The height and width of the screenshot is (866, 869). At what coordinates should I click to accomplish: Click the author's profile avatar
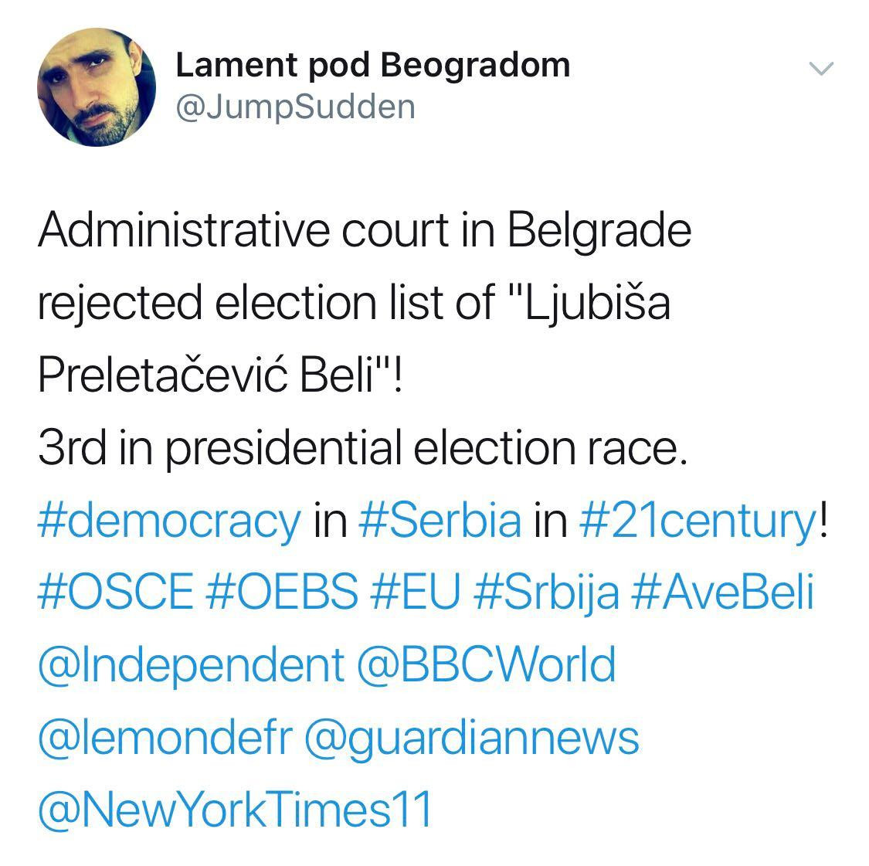pos(96,88)
